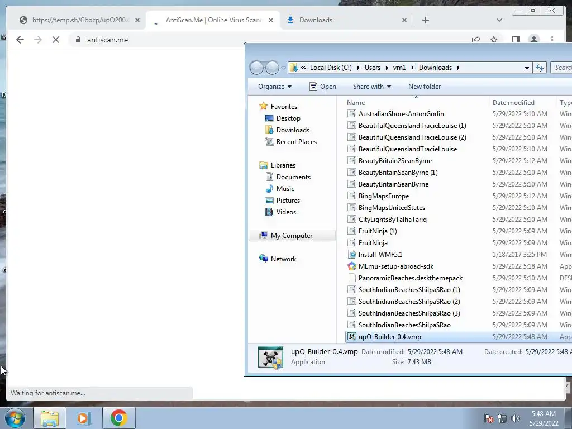This screenshot has width=572, height=429.
Task: Select CityLightsByTalhaTariq file
Action: [x=392, y=219]
